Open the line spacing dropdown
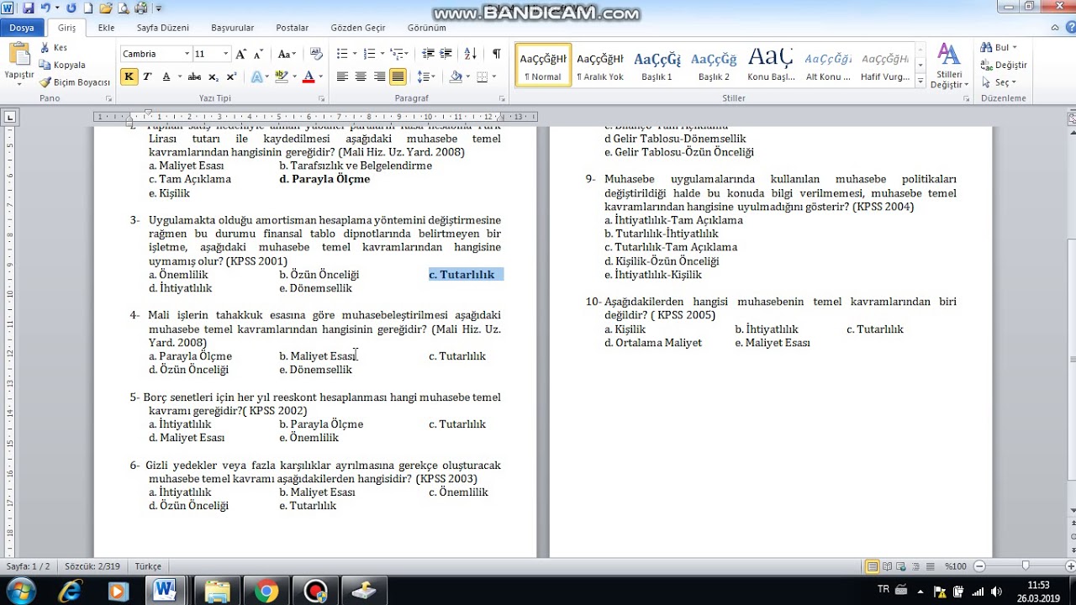The image size is (1076, 605). point(426,76)
